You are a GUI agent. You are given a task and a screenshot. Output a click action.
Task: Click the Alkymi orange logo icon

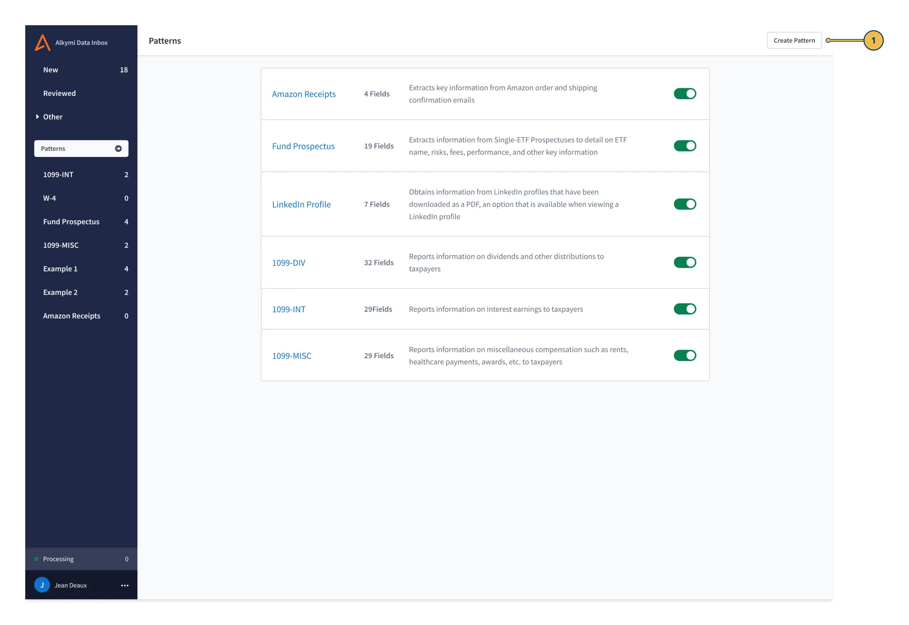click(42, 42)
